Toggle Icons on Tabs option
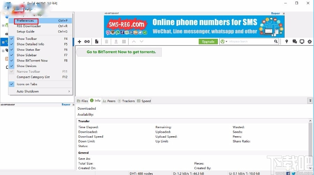The width and height of the screenshot is (314, 175). click(27, 84)
